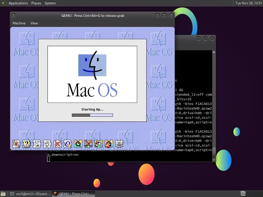Click the Finder face logo in splash

click(92, 65)
